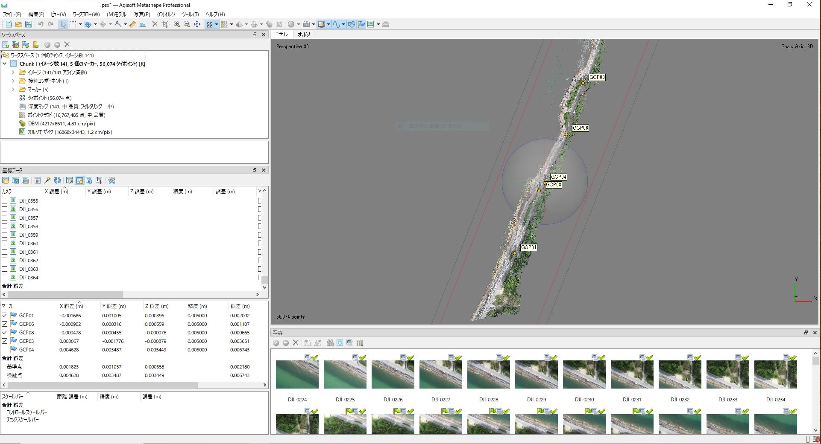Collapse the Chunk 1 tree node
The image size is (821, 444).
5,64
